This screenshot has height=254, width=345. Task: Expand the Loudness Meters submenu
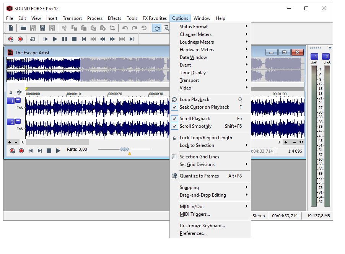211,42
